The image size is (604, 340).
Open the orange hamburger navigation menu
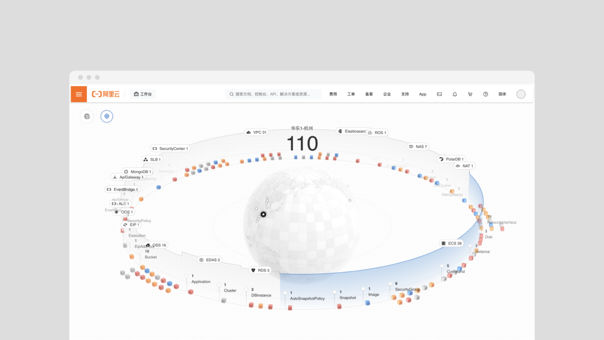pos(79,94)
